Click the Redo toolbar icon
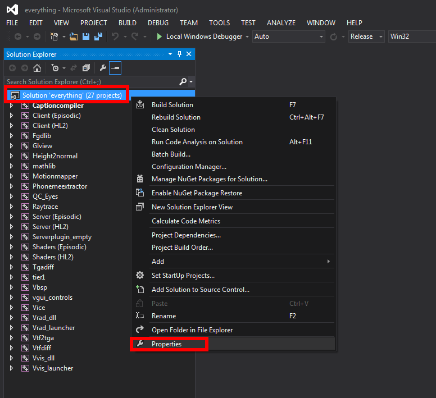Viewport: 436px width, 398px height. tap(135, 36)
